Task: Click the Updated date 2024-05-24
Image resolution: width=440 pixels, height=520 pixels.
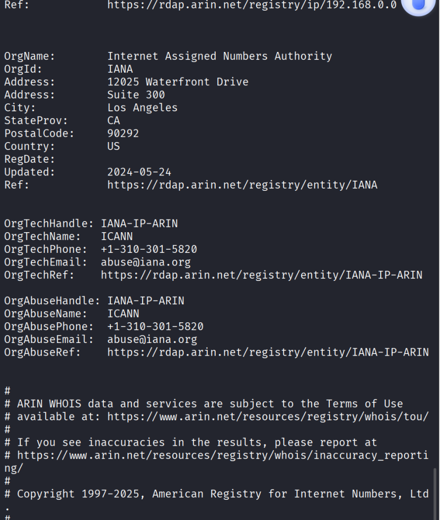Action: pos(139,172)
